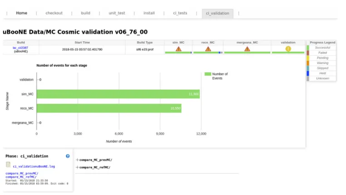This screenshot has width=346, height=195.
Task: Expand the compare_MC_refMC/ tree node
Action: 77,167
